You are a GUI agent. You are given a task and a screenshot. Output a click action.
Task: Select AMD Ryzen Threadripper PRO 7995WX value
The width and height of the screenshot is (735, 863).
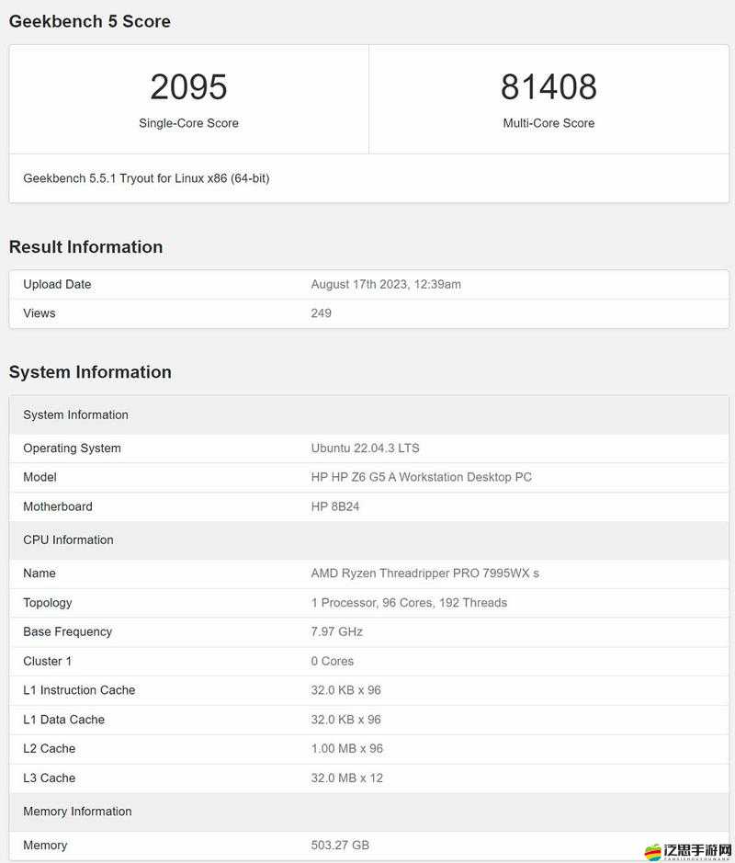point(424,573)
